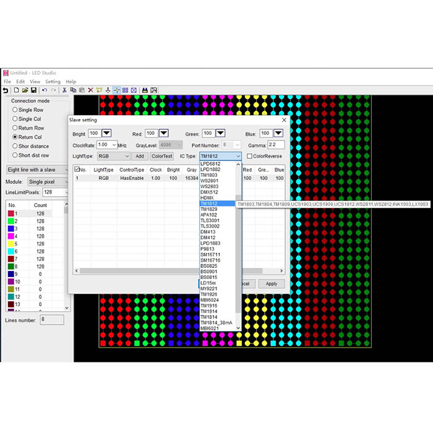Click the Lines number input field
This screenshot has height=433, width=433.
tap(52, 320)
